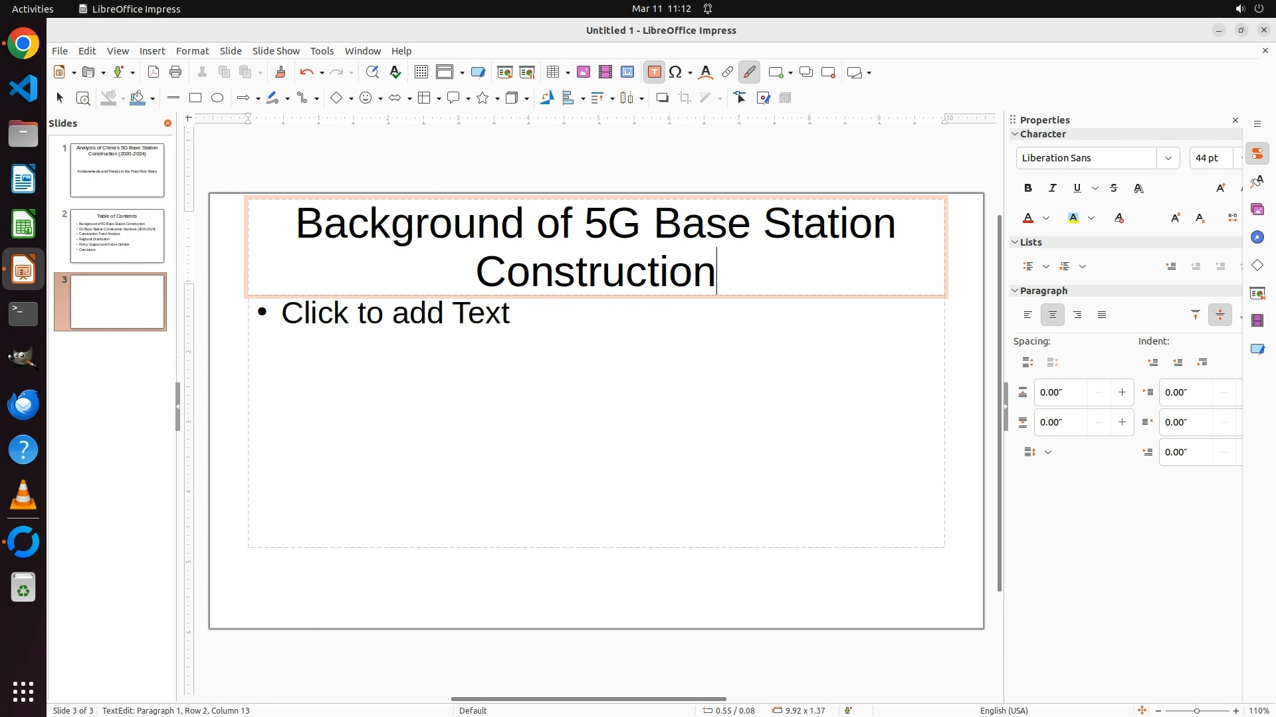Open the Format menu
Screen dimensions: 1276x717
[192, 51]
